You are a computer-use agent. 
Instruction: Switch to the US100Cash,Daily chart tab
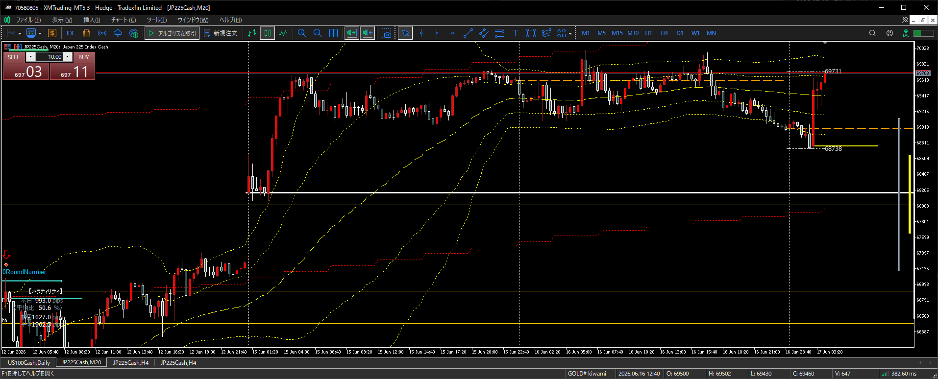(x=29, y=363)
